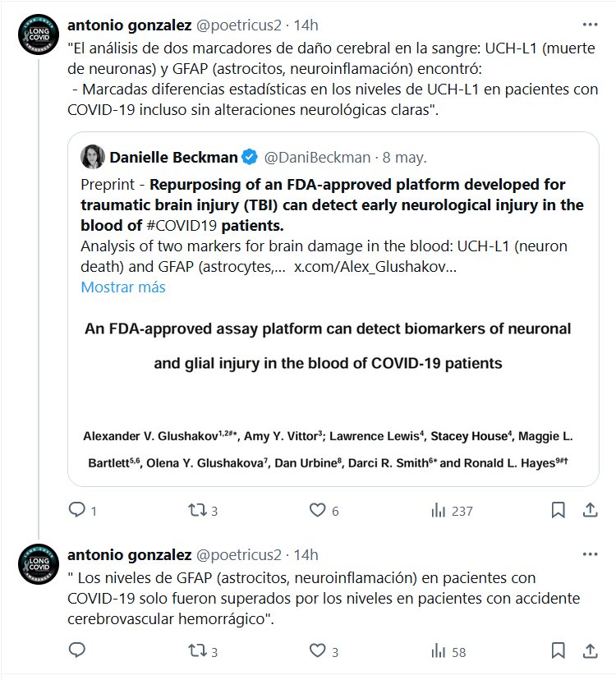This screenshot has height=680, width=616.
Task: Open Danielle Beckman's profile name
Action: (173, 156)
